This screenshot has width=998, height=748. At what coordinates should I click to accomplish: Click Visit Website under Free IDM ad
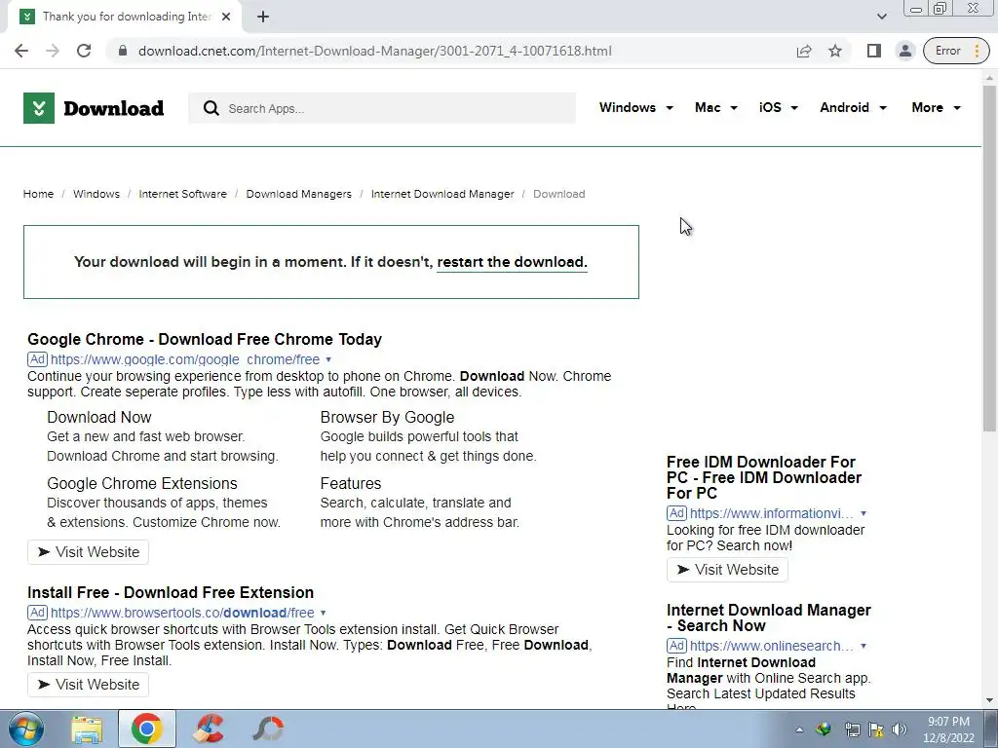pos(727,570)
